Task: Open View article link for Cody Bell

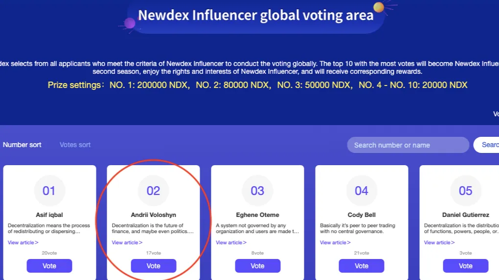Action: (x=335, y=242)
